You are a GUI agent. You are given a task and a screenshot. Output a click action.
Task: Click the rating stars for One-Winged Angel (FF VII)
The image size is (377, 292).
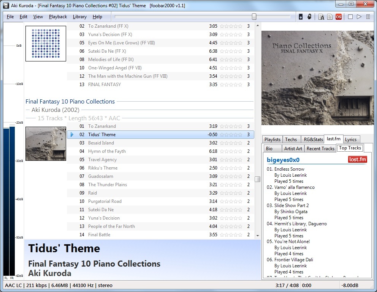pyautogui.click(x=231, y=68)
